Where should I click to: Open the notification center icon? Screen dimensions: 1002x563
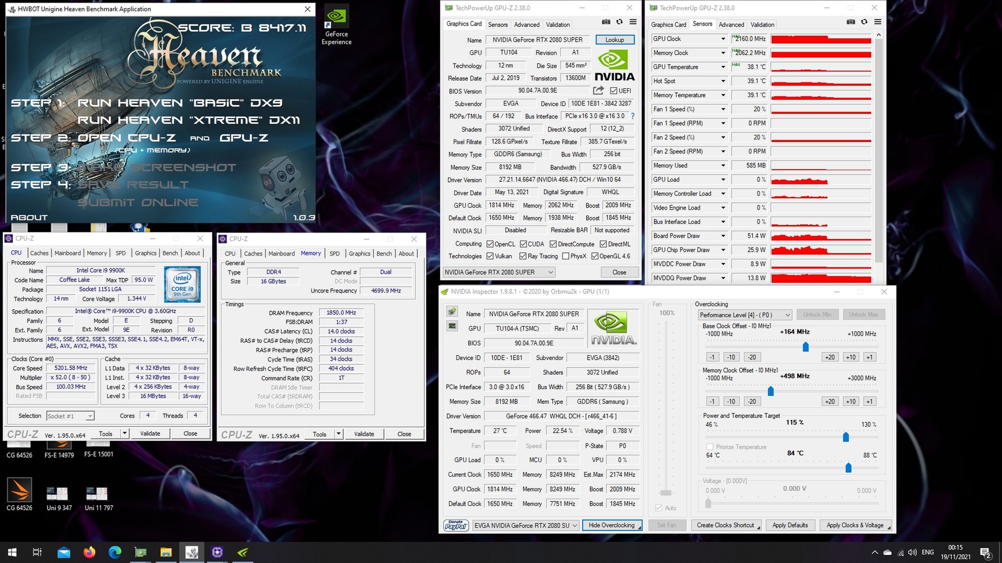(x=985, y=553)
